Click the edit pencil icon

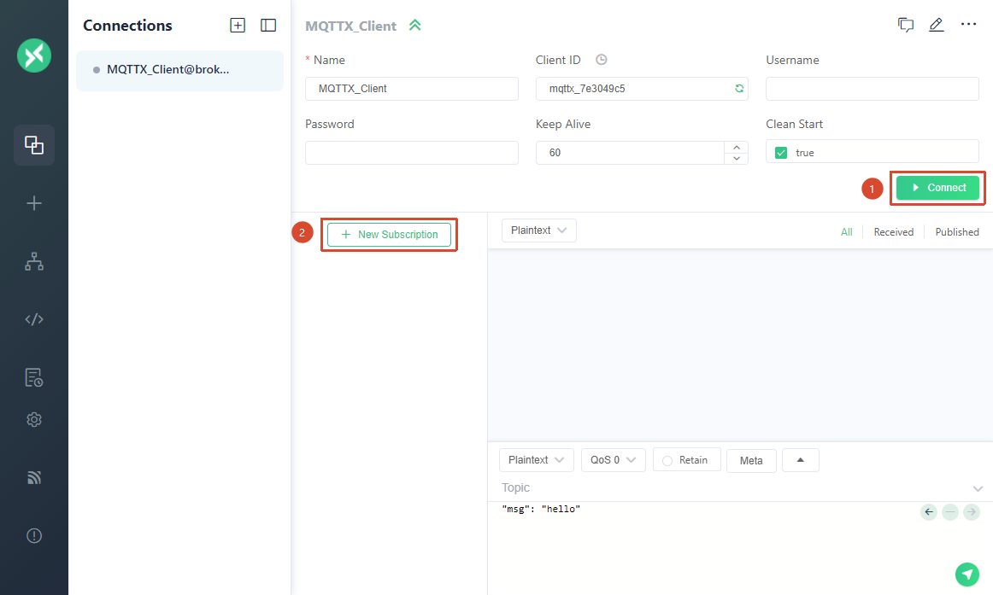click(936, 25)
